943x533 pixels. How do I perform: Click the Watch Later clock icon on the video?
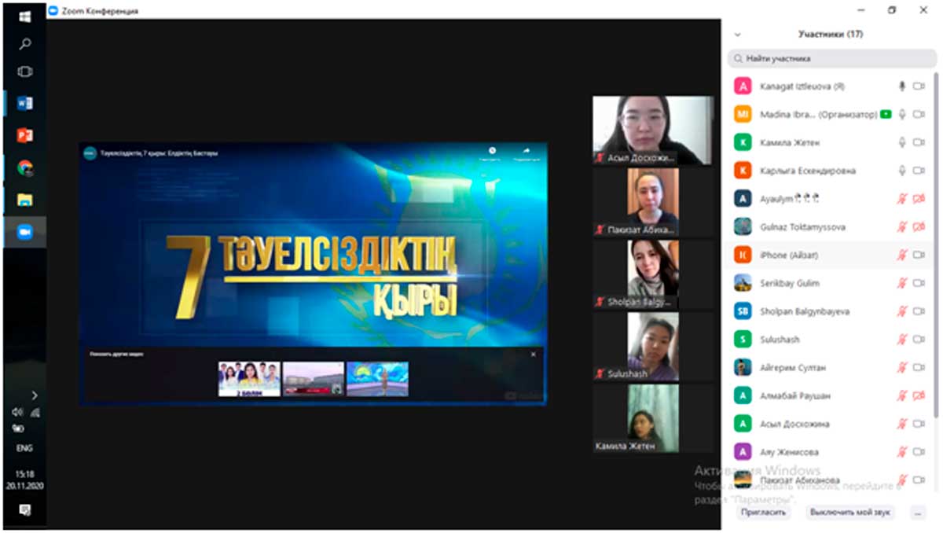492,150
